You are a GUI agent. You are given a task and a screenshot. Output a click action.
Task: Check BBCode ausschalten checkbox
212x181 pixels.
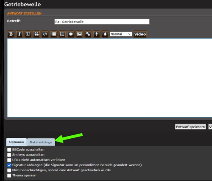pos(9,150)
